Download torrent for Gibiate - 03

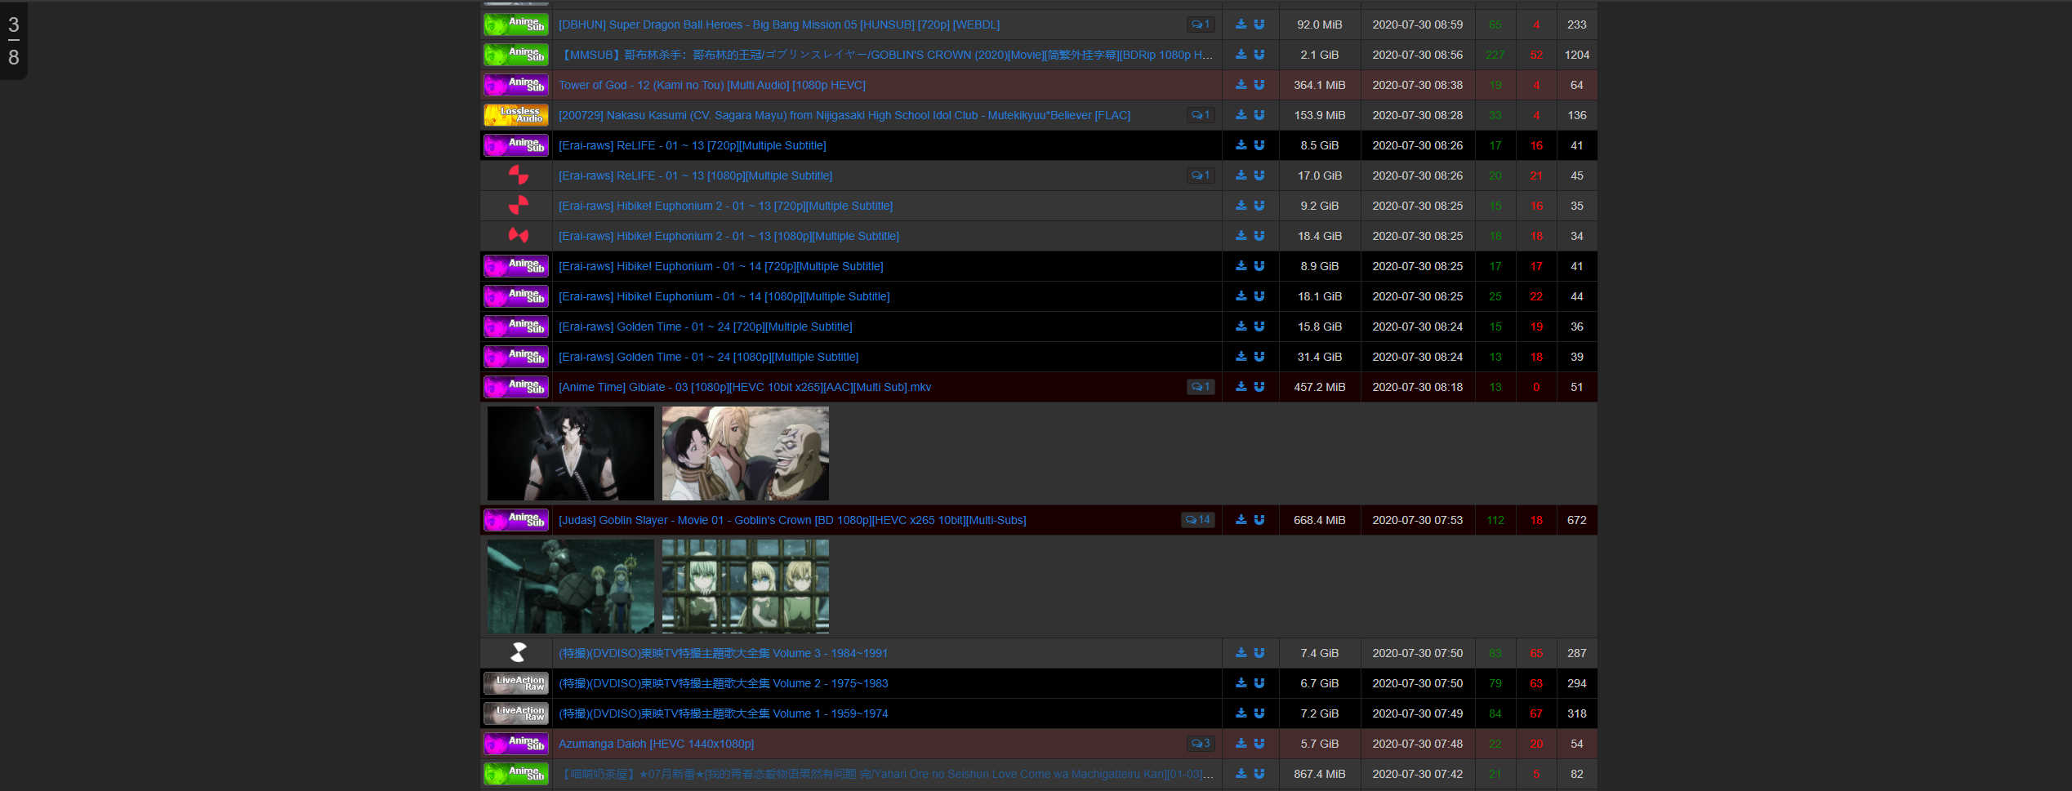click(x=1241, y=387)
